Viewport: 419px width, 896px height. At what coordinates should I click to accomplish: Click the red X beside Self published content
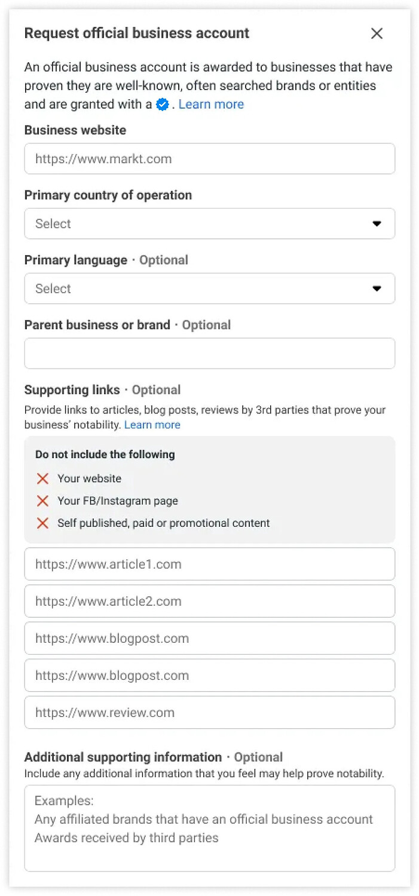[x=42, y=523]
